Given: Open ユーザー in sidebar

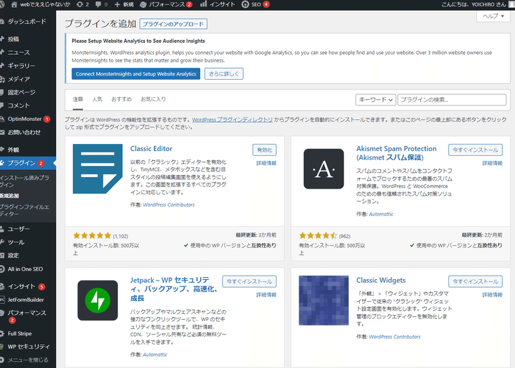Looking at the screenshot, I should 19,229.
